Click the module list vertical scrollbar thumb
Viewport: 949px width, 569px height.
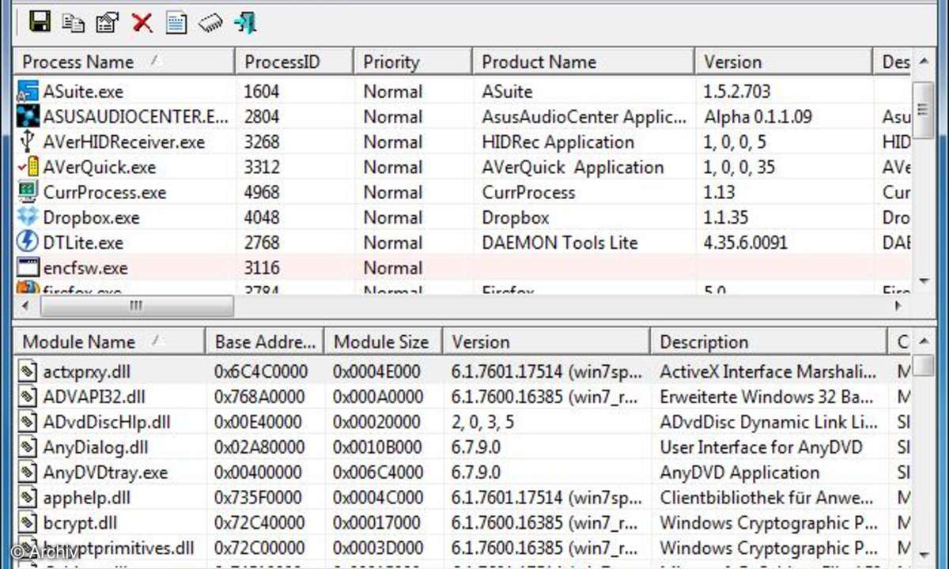pos(924,366)
